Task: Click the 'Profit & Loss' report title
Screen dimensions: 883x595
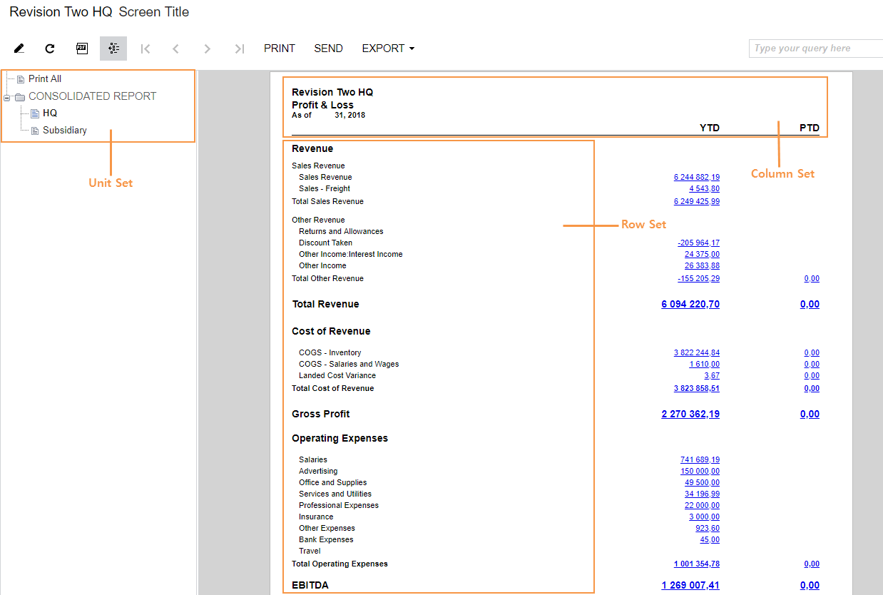Action: (322, 105)
